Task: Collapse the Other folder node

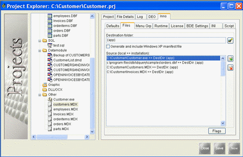Action: tap(40, 95)
